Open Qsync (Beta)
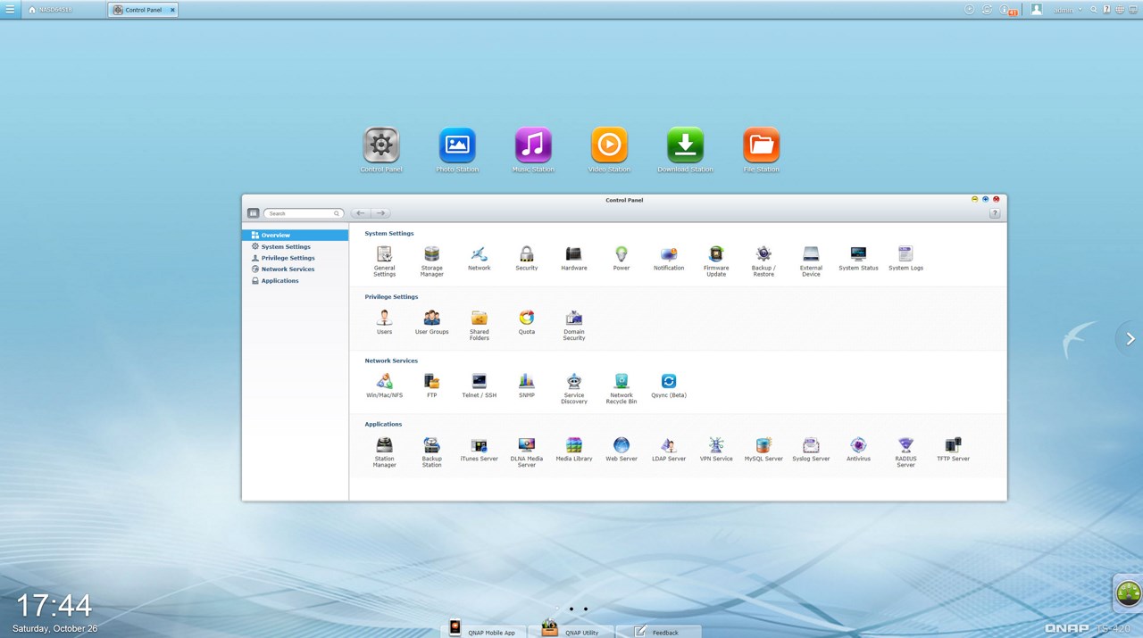The height and width of the screenshot is (638, 1143). (669, 385)
